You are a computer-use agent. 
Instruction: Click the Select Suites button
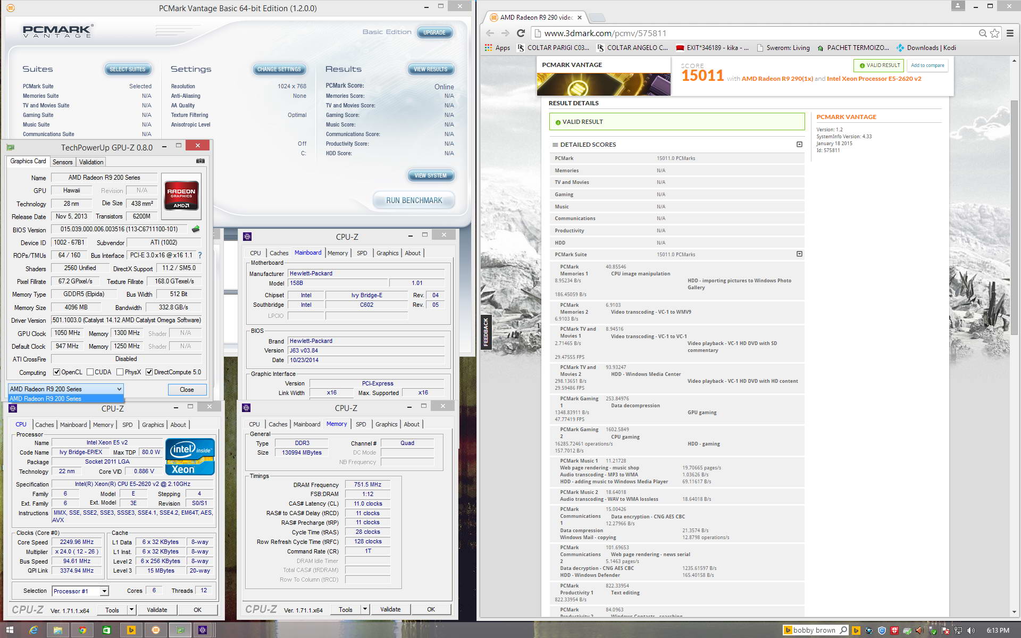[128, 69]
